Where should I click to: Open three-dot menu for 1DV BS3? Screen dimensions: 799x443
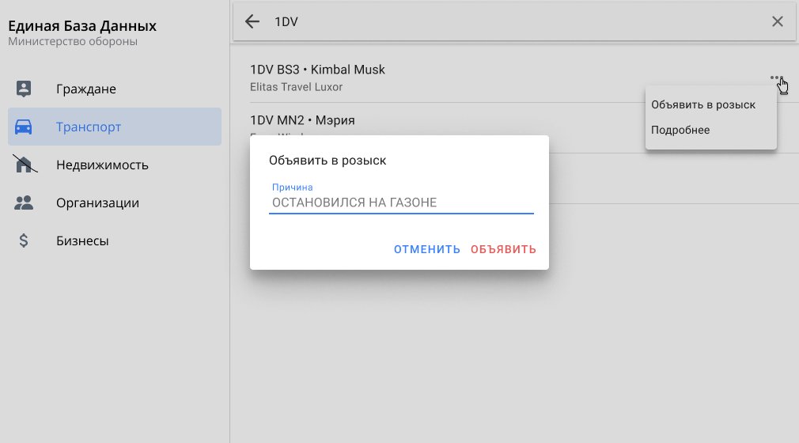776,78
